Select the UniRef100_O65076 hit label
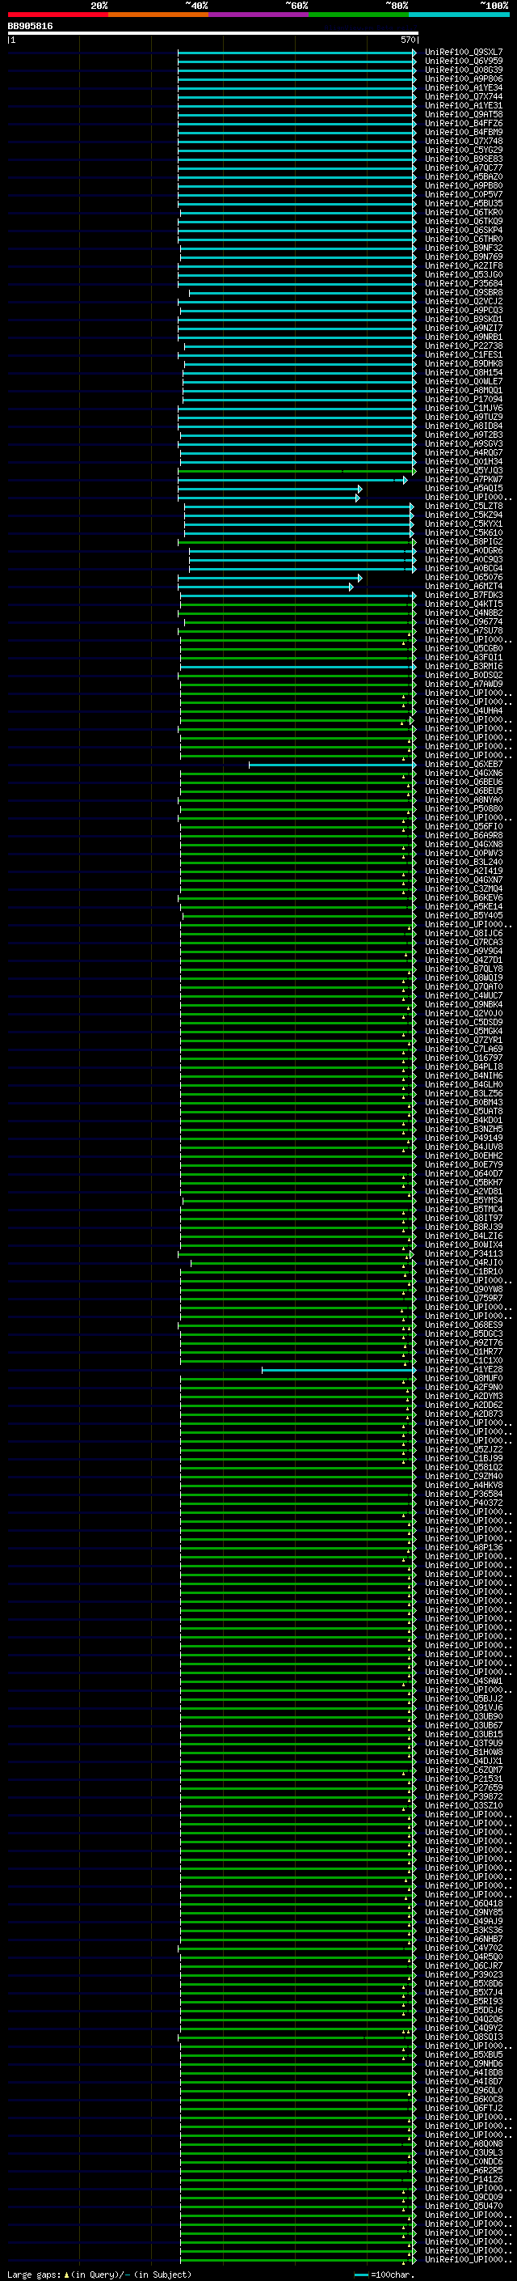Image resolution: width=517 pixels, height=2281 pixels. 464,578
